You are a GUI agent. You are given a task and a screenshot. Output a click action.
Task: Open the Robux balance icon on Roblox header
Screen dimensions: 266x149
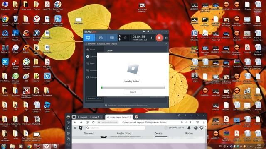coord(196,128)
